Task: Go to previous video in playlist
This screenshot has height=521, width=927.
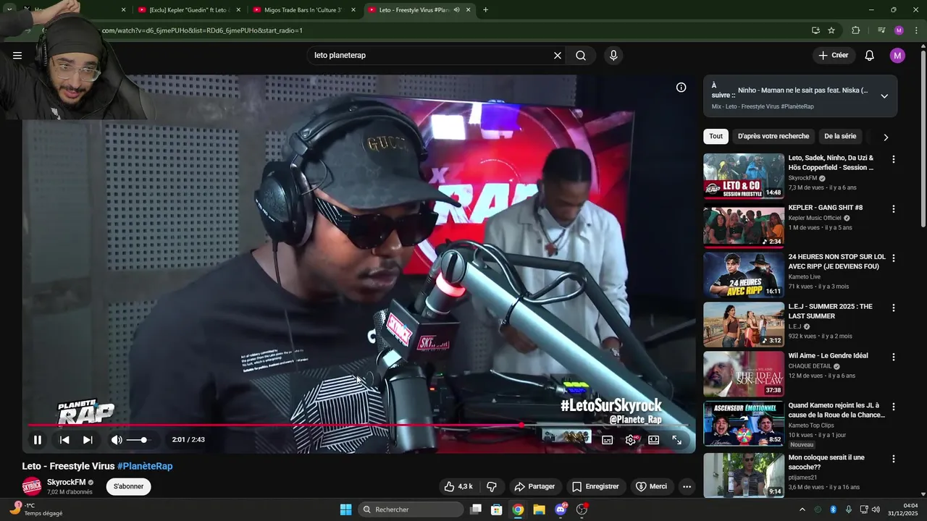Action: tap(64, 440)
